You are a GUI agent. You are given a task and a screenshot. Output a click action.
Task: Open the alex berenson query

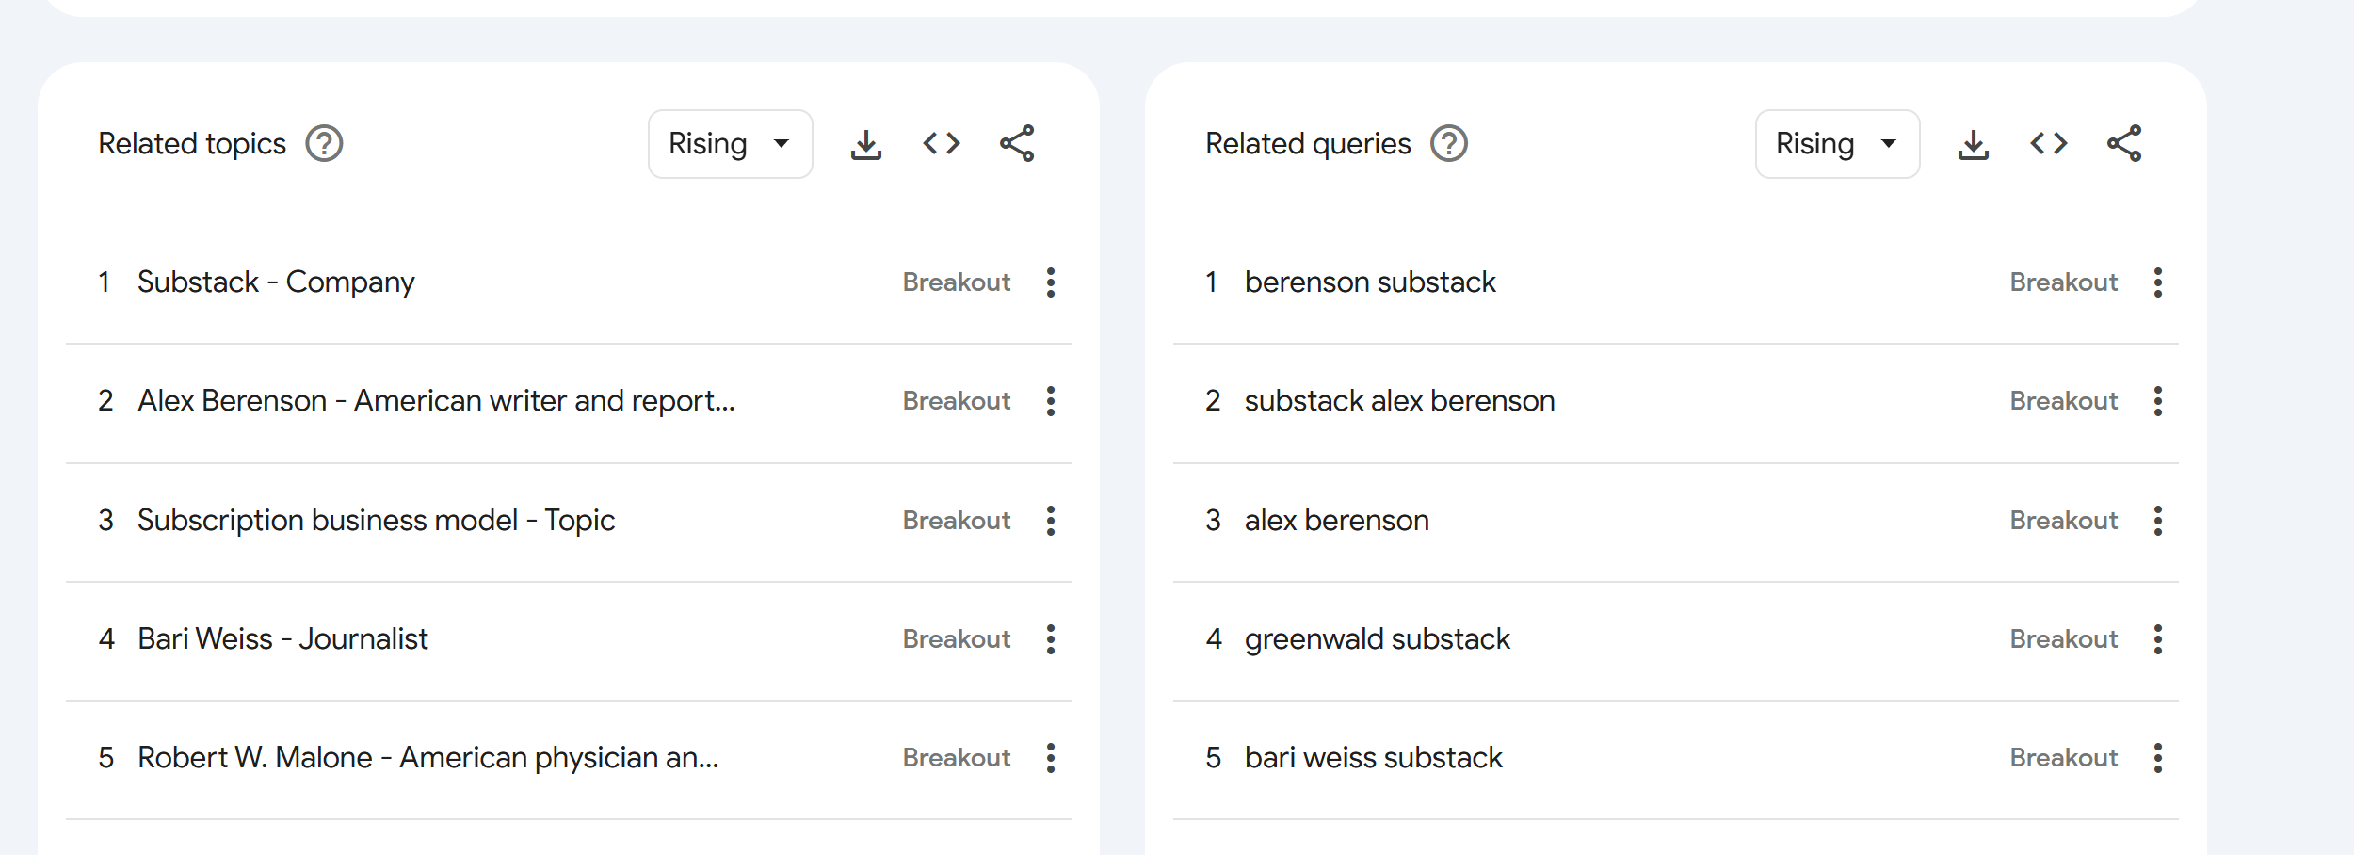tap(1336, 521)
